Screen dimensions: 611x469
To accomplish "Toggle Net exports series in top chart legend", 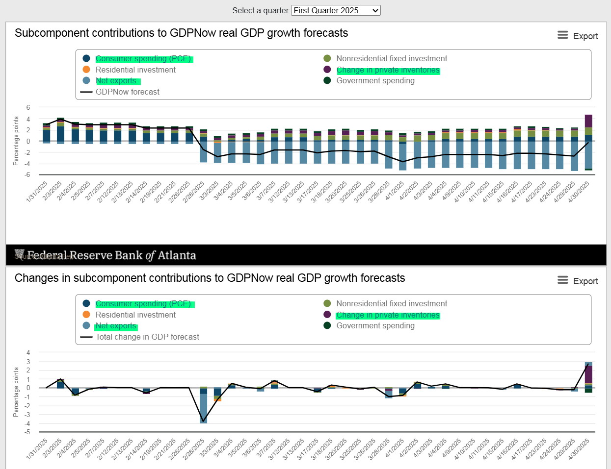I will coord(116,81).
